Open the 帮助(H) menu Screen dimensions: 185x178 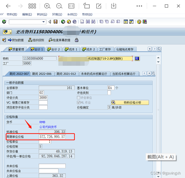[87, 14]
